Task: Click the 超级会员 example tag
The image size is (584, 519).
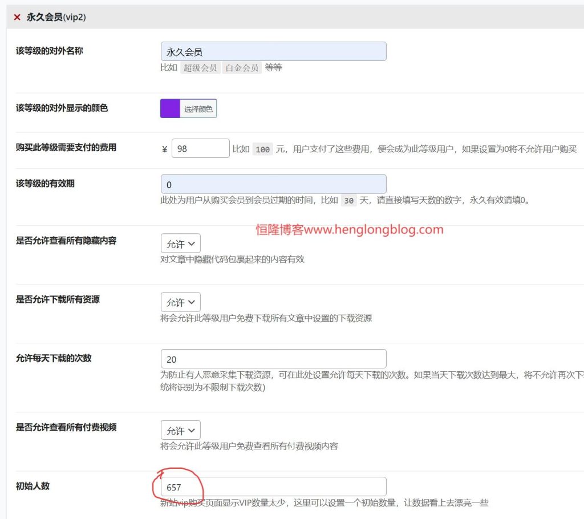Action: (x=200, y=68)
